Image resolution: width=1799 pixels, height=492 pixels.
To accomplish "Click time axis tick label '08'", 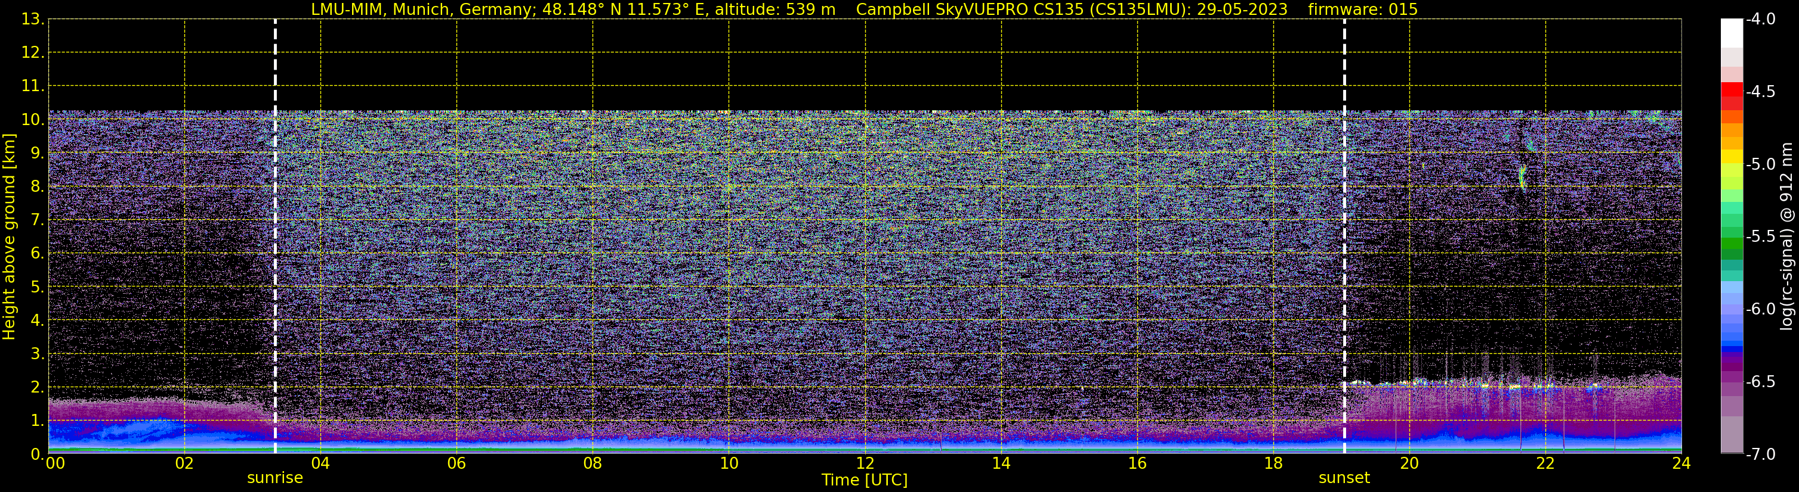I will tap(593, 463).
